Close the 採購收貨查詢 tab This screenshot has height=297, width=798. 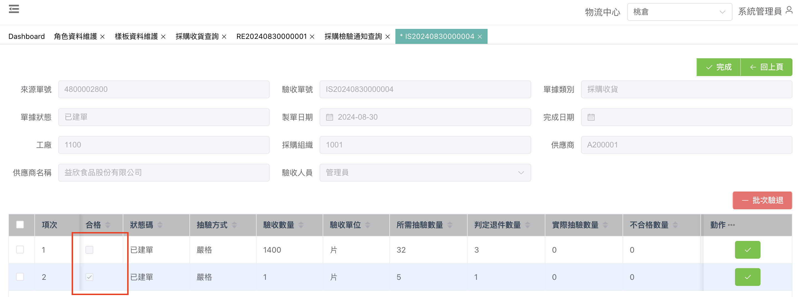(x=224, y=37)
